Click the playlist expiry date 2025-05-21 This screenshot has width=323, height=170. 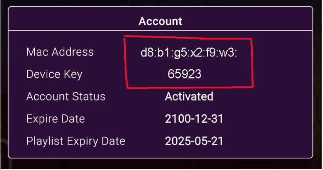pyautogui.click(x=194, y=141)
